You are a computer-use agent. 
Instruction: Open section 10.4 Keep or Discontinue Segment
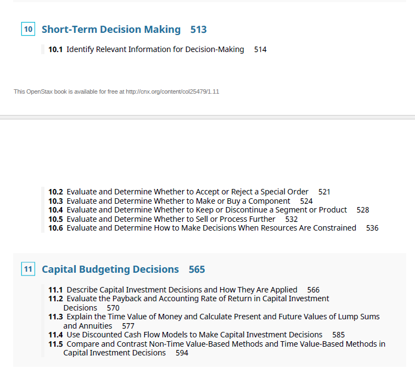coord(209,210)
